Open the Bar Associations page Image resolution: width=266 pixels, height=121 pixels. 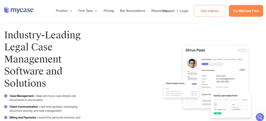133,11
